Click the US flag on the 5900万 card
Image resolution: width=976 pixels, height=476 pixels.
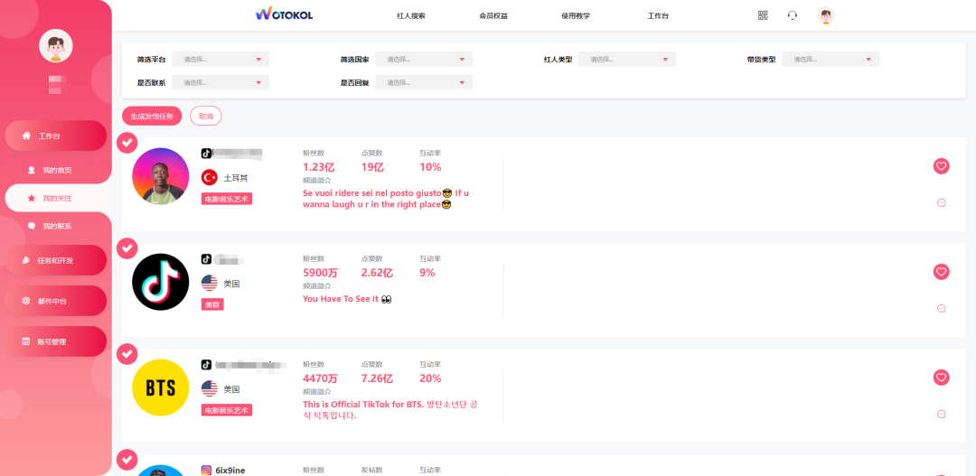209,283
